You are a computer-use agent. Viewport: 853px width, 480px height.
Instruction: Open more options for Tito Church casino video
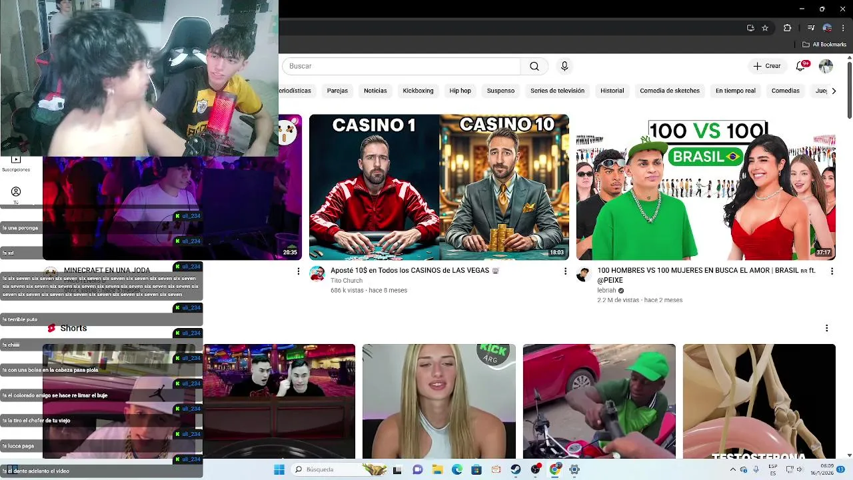[565, 271]
